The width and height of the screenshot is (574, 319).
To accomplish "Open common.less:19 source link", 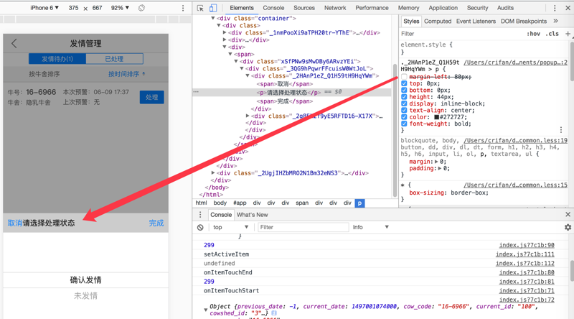I will coord(515,140).
